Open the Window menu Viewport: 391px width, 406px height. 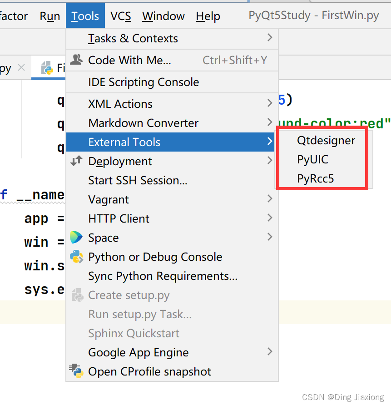tap(163, 16)
